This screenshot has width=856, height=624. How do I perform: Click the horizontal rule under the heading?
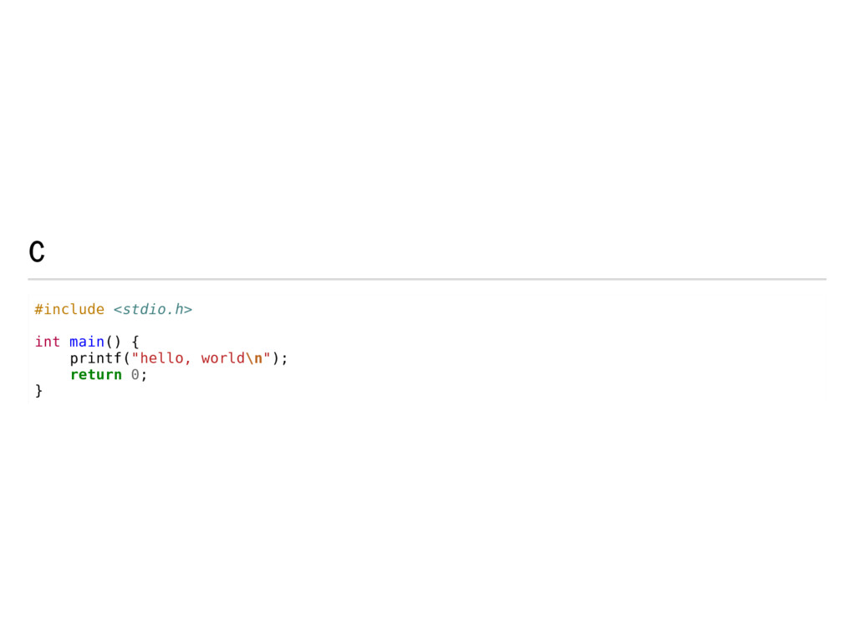[427, 279]
